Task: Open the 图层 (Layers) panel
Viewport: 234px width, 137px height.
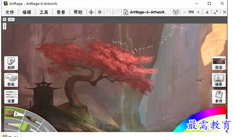Action: [219, 63]
